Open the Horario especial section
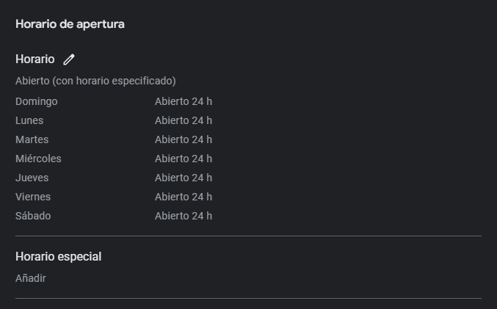The image size is (497, 309). (59, 256)
